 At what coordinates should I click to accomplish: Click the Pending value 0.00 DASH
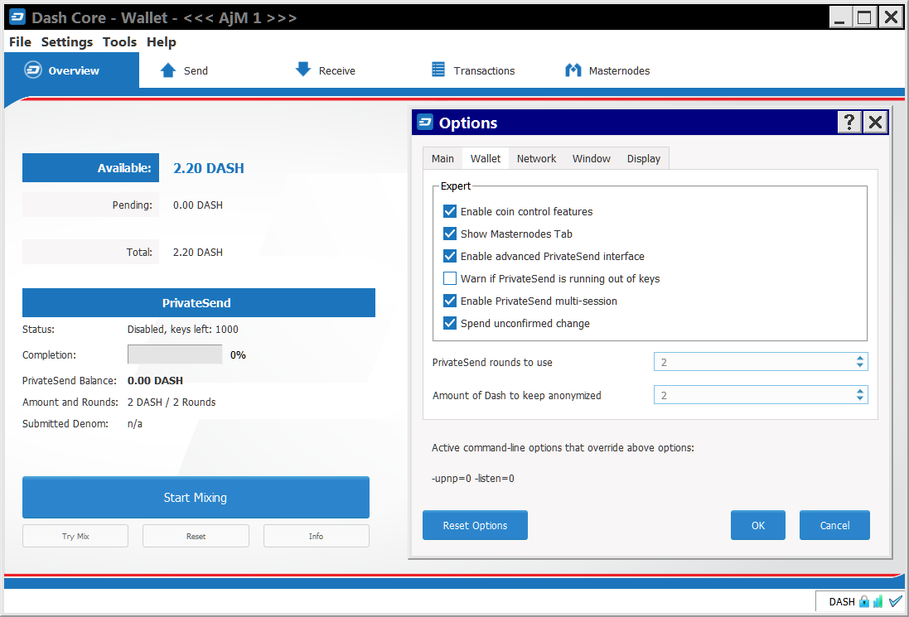(x=198, y=205)
